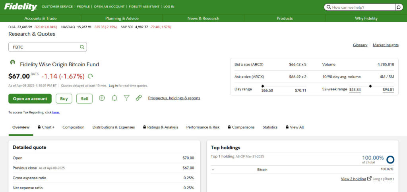
Task: Click the fund family icon beside fund name
Action: [12, 62]
